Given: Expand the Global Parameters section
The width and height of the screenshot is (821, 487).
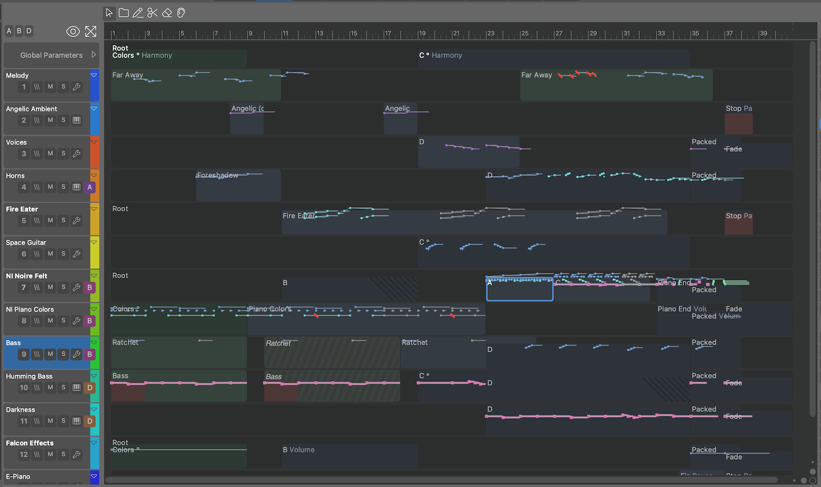Looking at the screenshot, I should pyautogui.click(x=93, y=55).
